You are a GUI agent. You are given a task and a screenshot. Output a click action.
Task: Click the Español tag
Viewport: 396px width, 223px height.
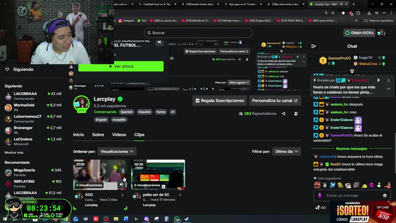144,112
